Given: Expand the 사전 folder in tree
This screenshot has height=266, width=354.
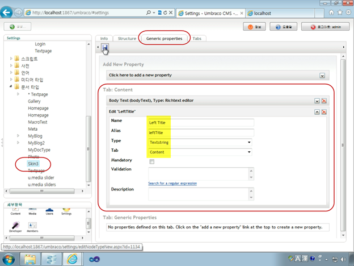Looking at the screenshot, I should pyautogui.click(x=11, y=65).
